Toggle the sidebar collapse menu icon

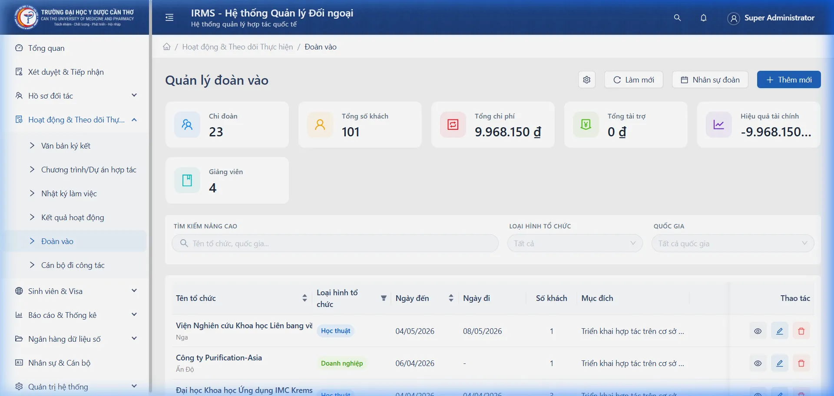pos(169,17)
